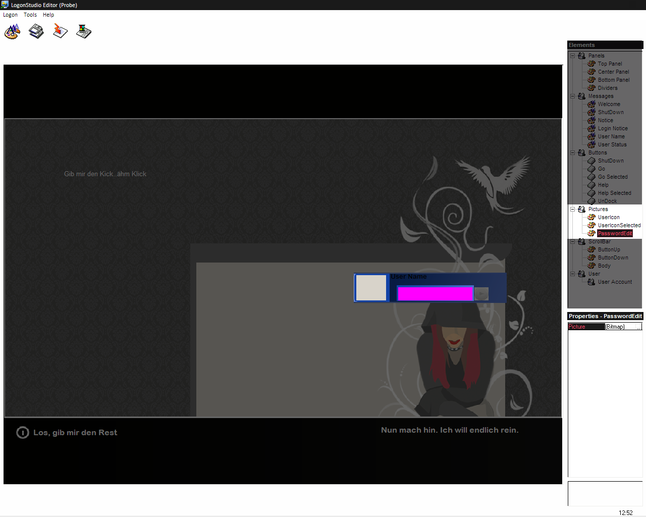This screenshot has width=646, height=517.
Task: Collapse the Pictures tree group
Action: coord(573,209)
